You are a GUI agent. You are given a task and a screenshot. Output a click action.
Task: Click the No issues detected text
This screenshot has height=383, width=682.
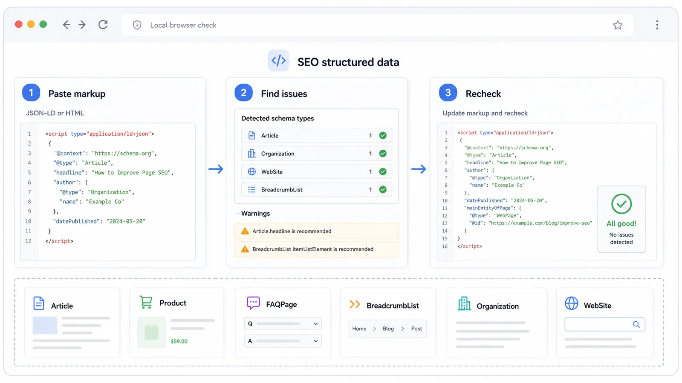tap(621, 238)
